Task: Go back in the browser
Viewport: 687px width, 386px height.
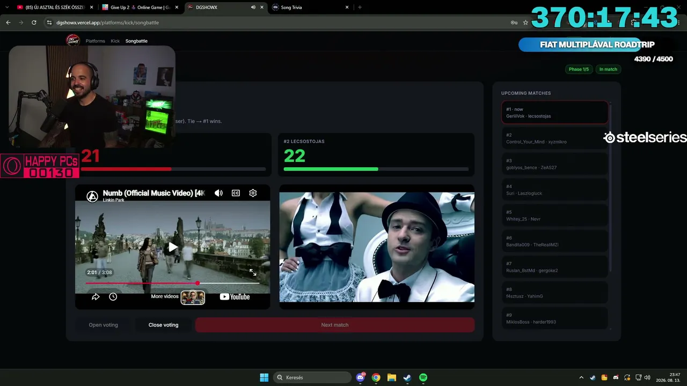Action: [8, 23]
